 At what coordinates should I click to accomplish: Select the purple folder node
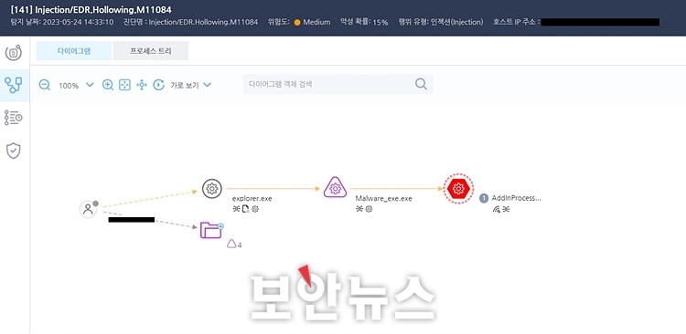pos(212,230)
